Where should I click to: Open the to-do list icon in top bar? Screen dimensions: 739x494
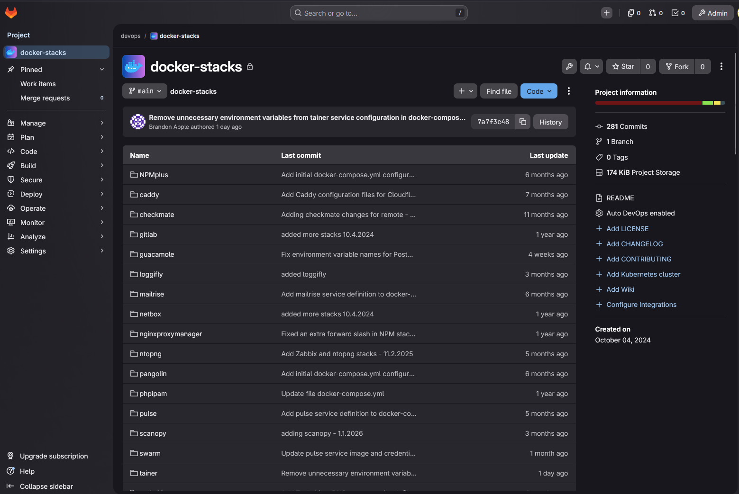(678, 13)
